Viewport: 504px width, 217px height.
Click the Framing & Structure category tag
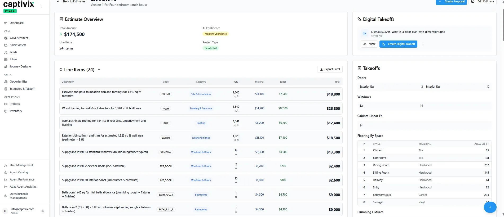click(201, 108)
